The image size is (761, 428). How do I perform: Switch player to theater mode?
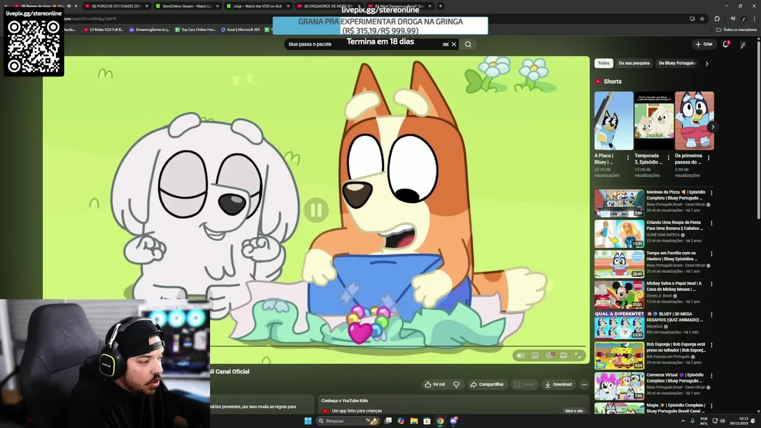(x=564, y=355)
